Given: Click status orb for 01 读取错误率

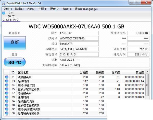Looking at the screenshot, I should tap(7, 77).
